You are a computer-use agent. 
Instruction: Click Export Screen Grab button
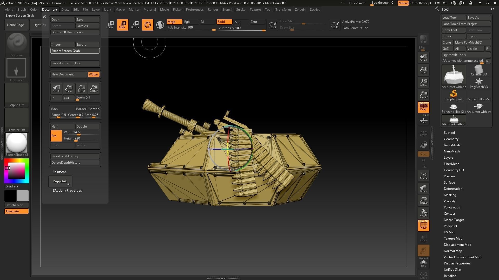pyautogui.click(x=75, y=51)
